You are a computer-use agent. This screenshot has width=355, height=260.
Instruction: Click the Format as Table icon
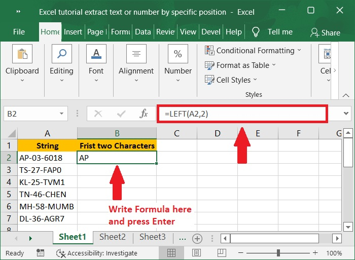209,65
